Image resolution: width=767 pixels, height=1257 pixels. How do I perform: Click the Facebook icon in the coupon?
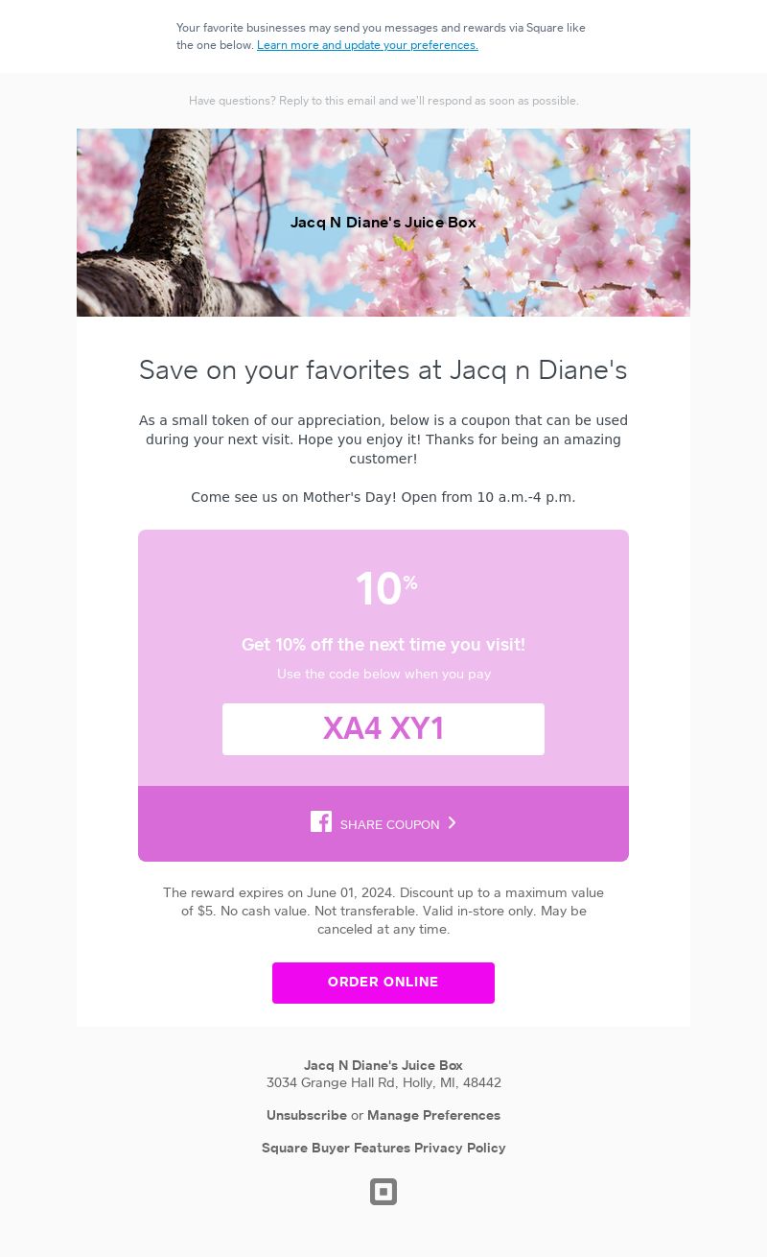(321, 822)
